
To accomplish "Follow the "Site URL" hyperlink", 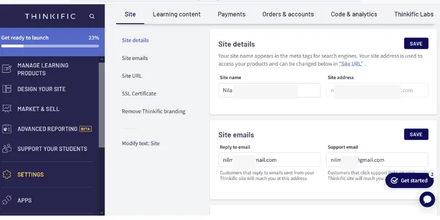I will click(351, 64).
